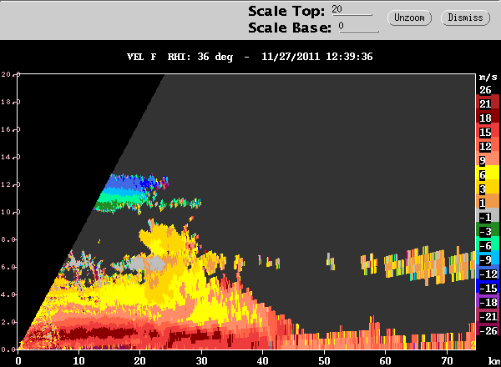Pick the 9 m/s salmon legend swatch
The width and height of the screenshot is (501, 367).
(x=488, y=160)
